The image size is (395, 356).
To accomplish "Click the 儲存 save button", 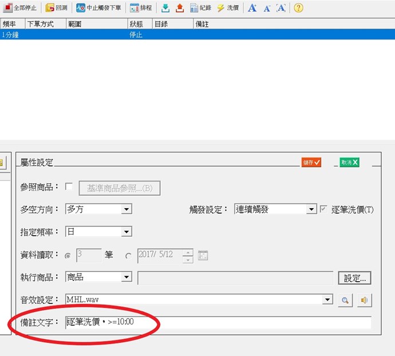I will coord(311,162).
